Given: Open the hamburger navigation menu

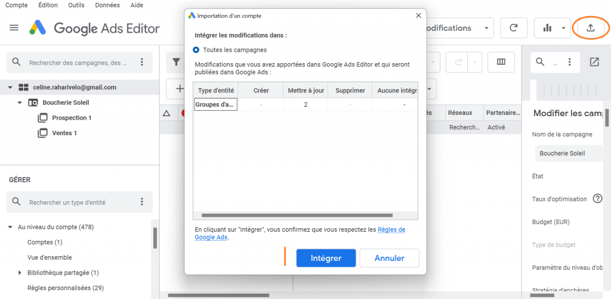Looking at the screenshot, I should pyautogui.click(x=14, y=28).
